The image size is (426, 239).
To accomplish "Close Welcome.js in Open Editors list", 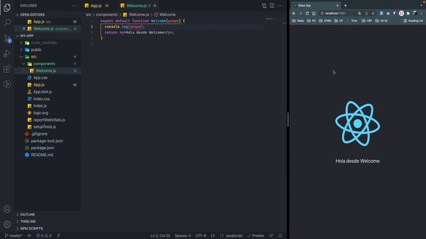I will pyautogui.click(x=24, y=29).
